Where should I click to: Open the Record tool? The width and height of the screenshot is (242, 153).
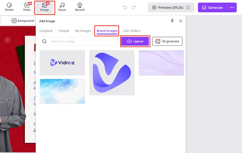(80, 7)
